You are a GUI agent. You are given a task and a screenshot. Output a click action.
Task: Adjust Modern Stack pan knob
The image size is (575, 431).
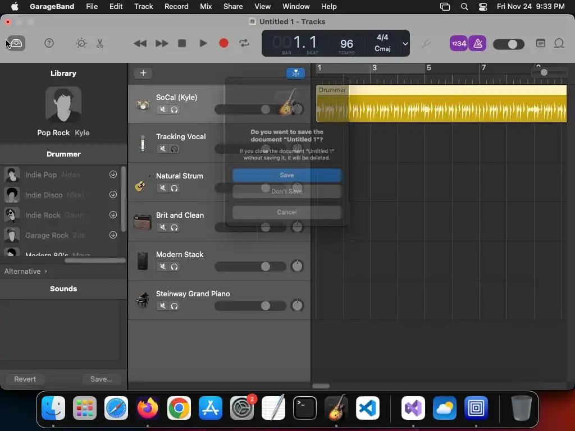[297, 266]
